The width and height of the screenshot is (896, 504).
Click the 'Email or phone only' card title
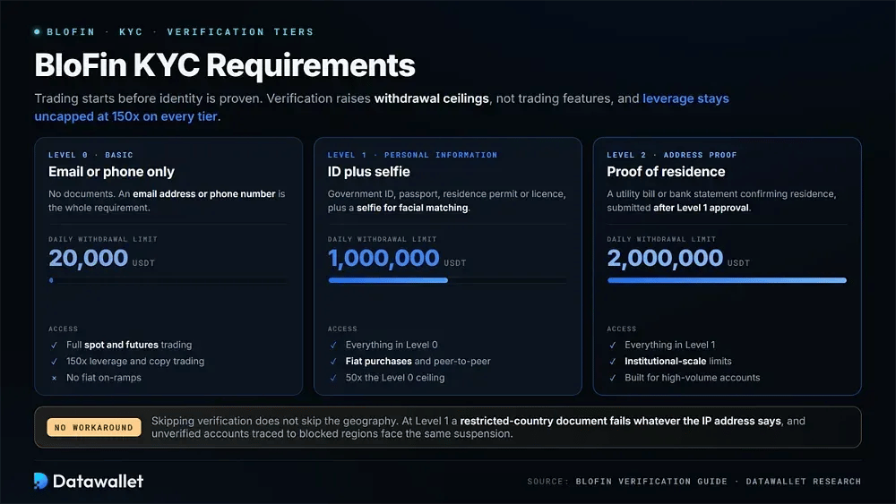[111, 172]
